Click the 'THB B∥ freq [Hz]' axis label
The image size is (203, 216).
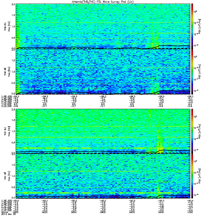tap(7, 72)
